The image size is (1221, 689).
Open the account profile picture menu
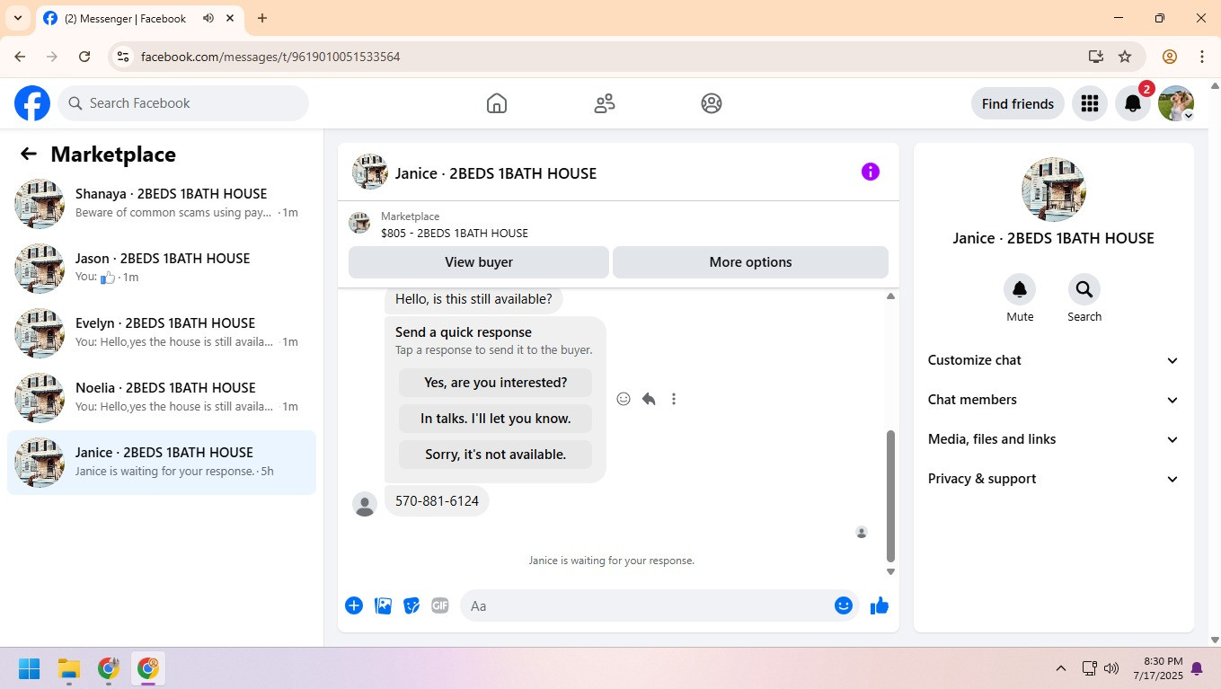point(1176,103)
